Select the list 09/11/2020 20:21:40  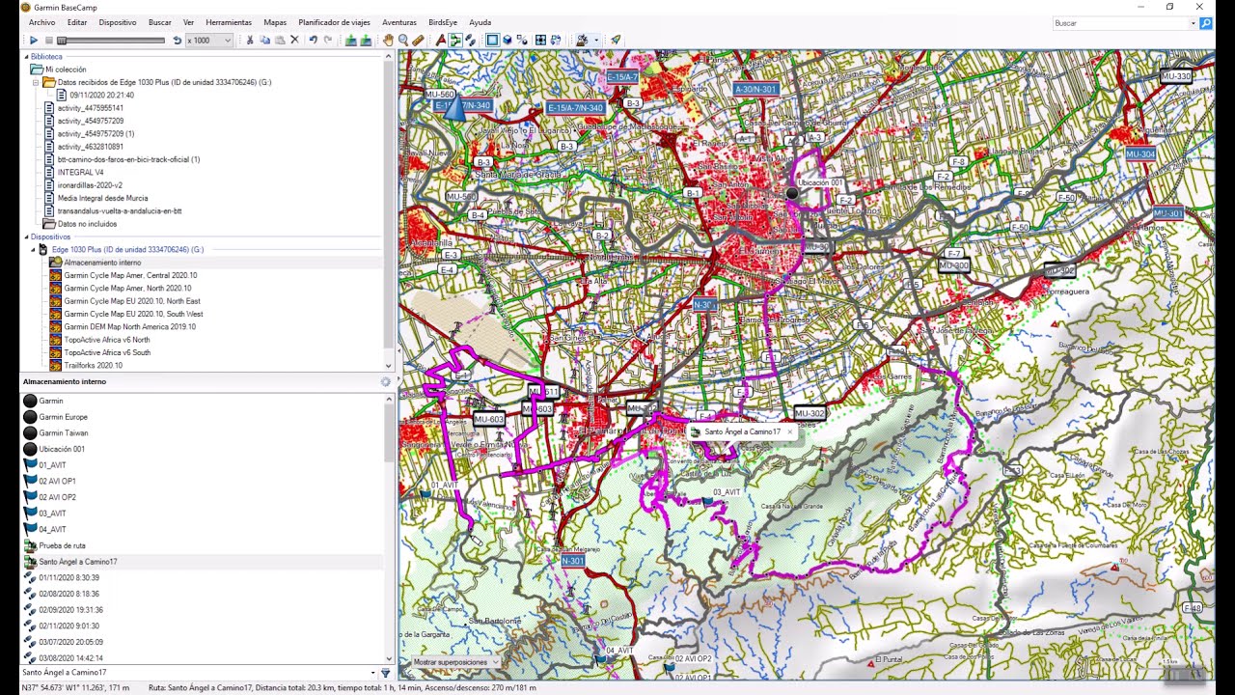[95, 95]
